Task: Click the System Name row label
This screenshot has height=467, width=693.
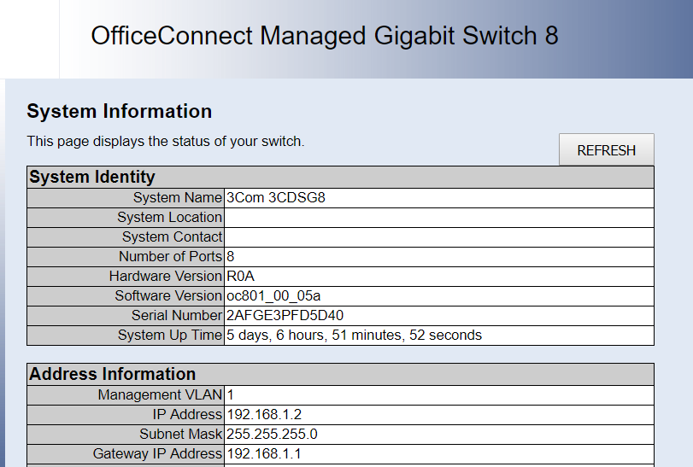Action: [178, 197]
